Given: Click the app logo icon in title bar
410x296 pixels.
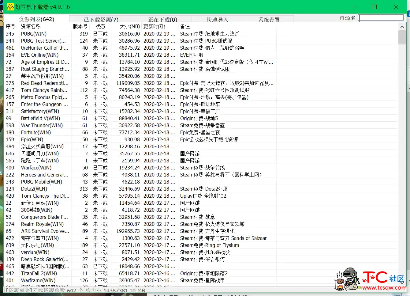Looking at the screenshot, I should 10,7.
